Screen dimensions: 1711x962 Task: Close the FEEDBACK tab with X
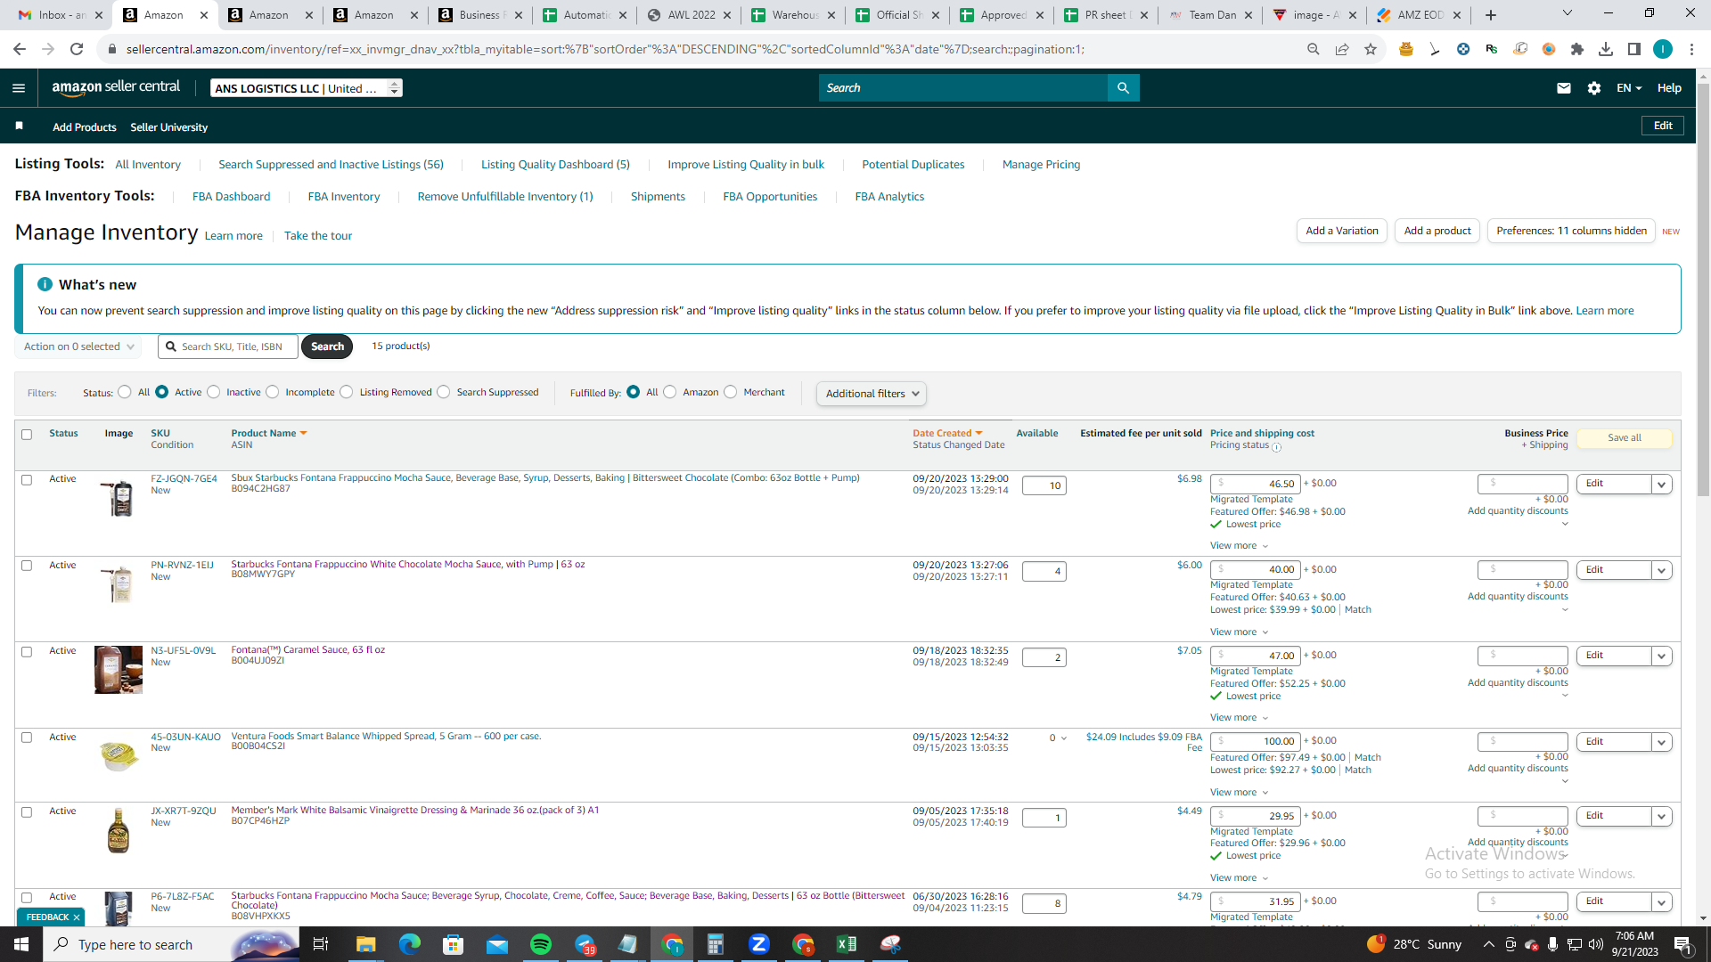(77, 917)
